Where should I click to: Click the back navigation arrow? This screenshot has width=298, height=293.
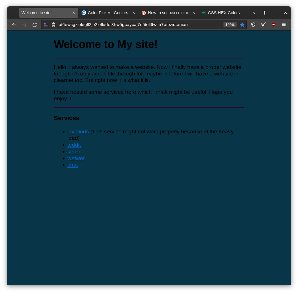(x=14, y=25)
